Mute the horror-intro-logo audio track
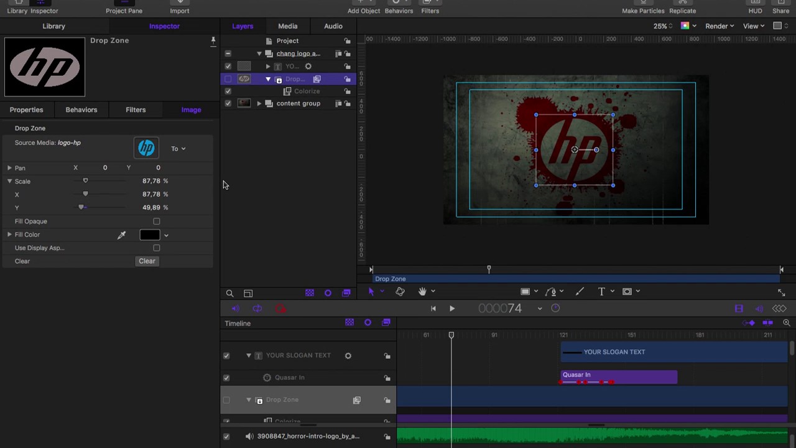Image resolution: width=796 pixels, height=448 pixels. (x=249, y=436)
